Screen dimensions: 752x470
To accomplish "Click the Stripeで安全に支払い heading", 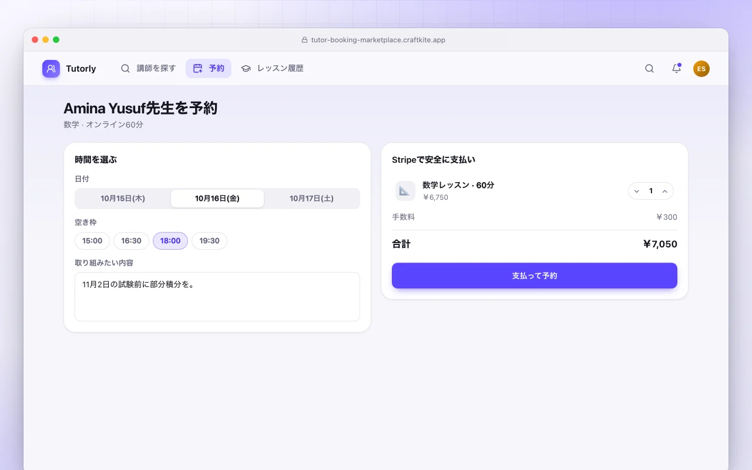I will [434, 160].
